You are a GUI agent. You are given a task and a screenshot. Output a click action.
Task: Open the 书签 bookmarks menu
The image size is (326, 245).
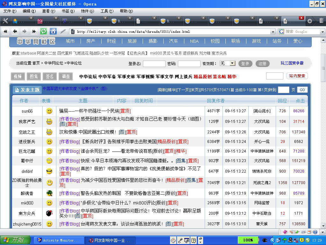tap(67, 11)
